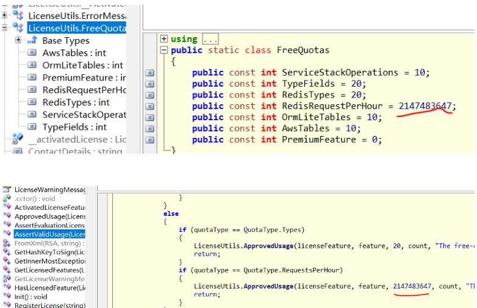Click the AwsTables field icon in tree
The height and width of the screenshot is (308, 477).
click(x=32, y=53)
